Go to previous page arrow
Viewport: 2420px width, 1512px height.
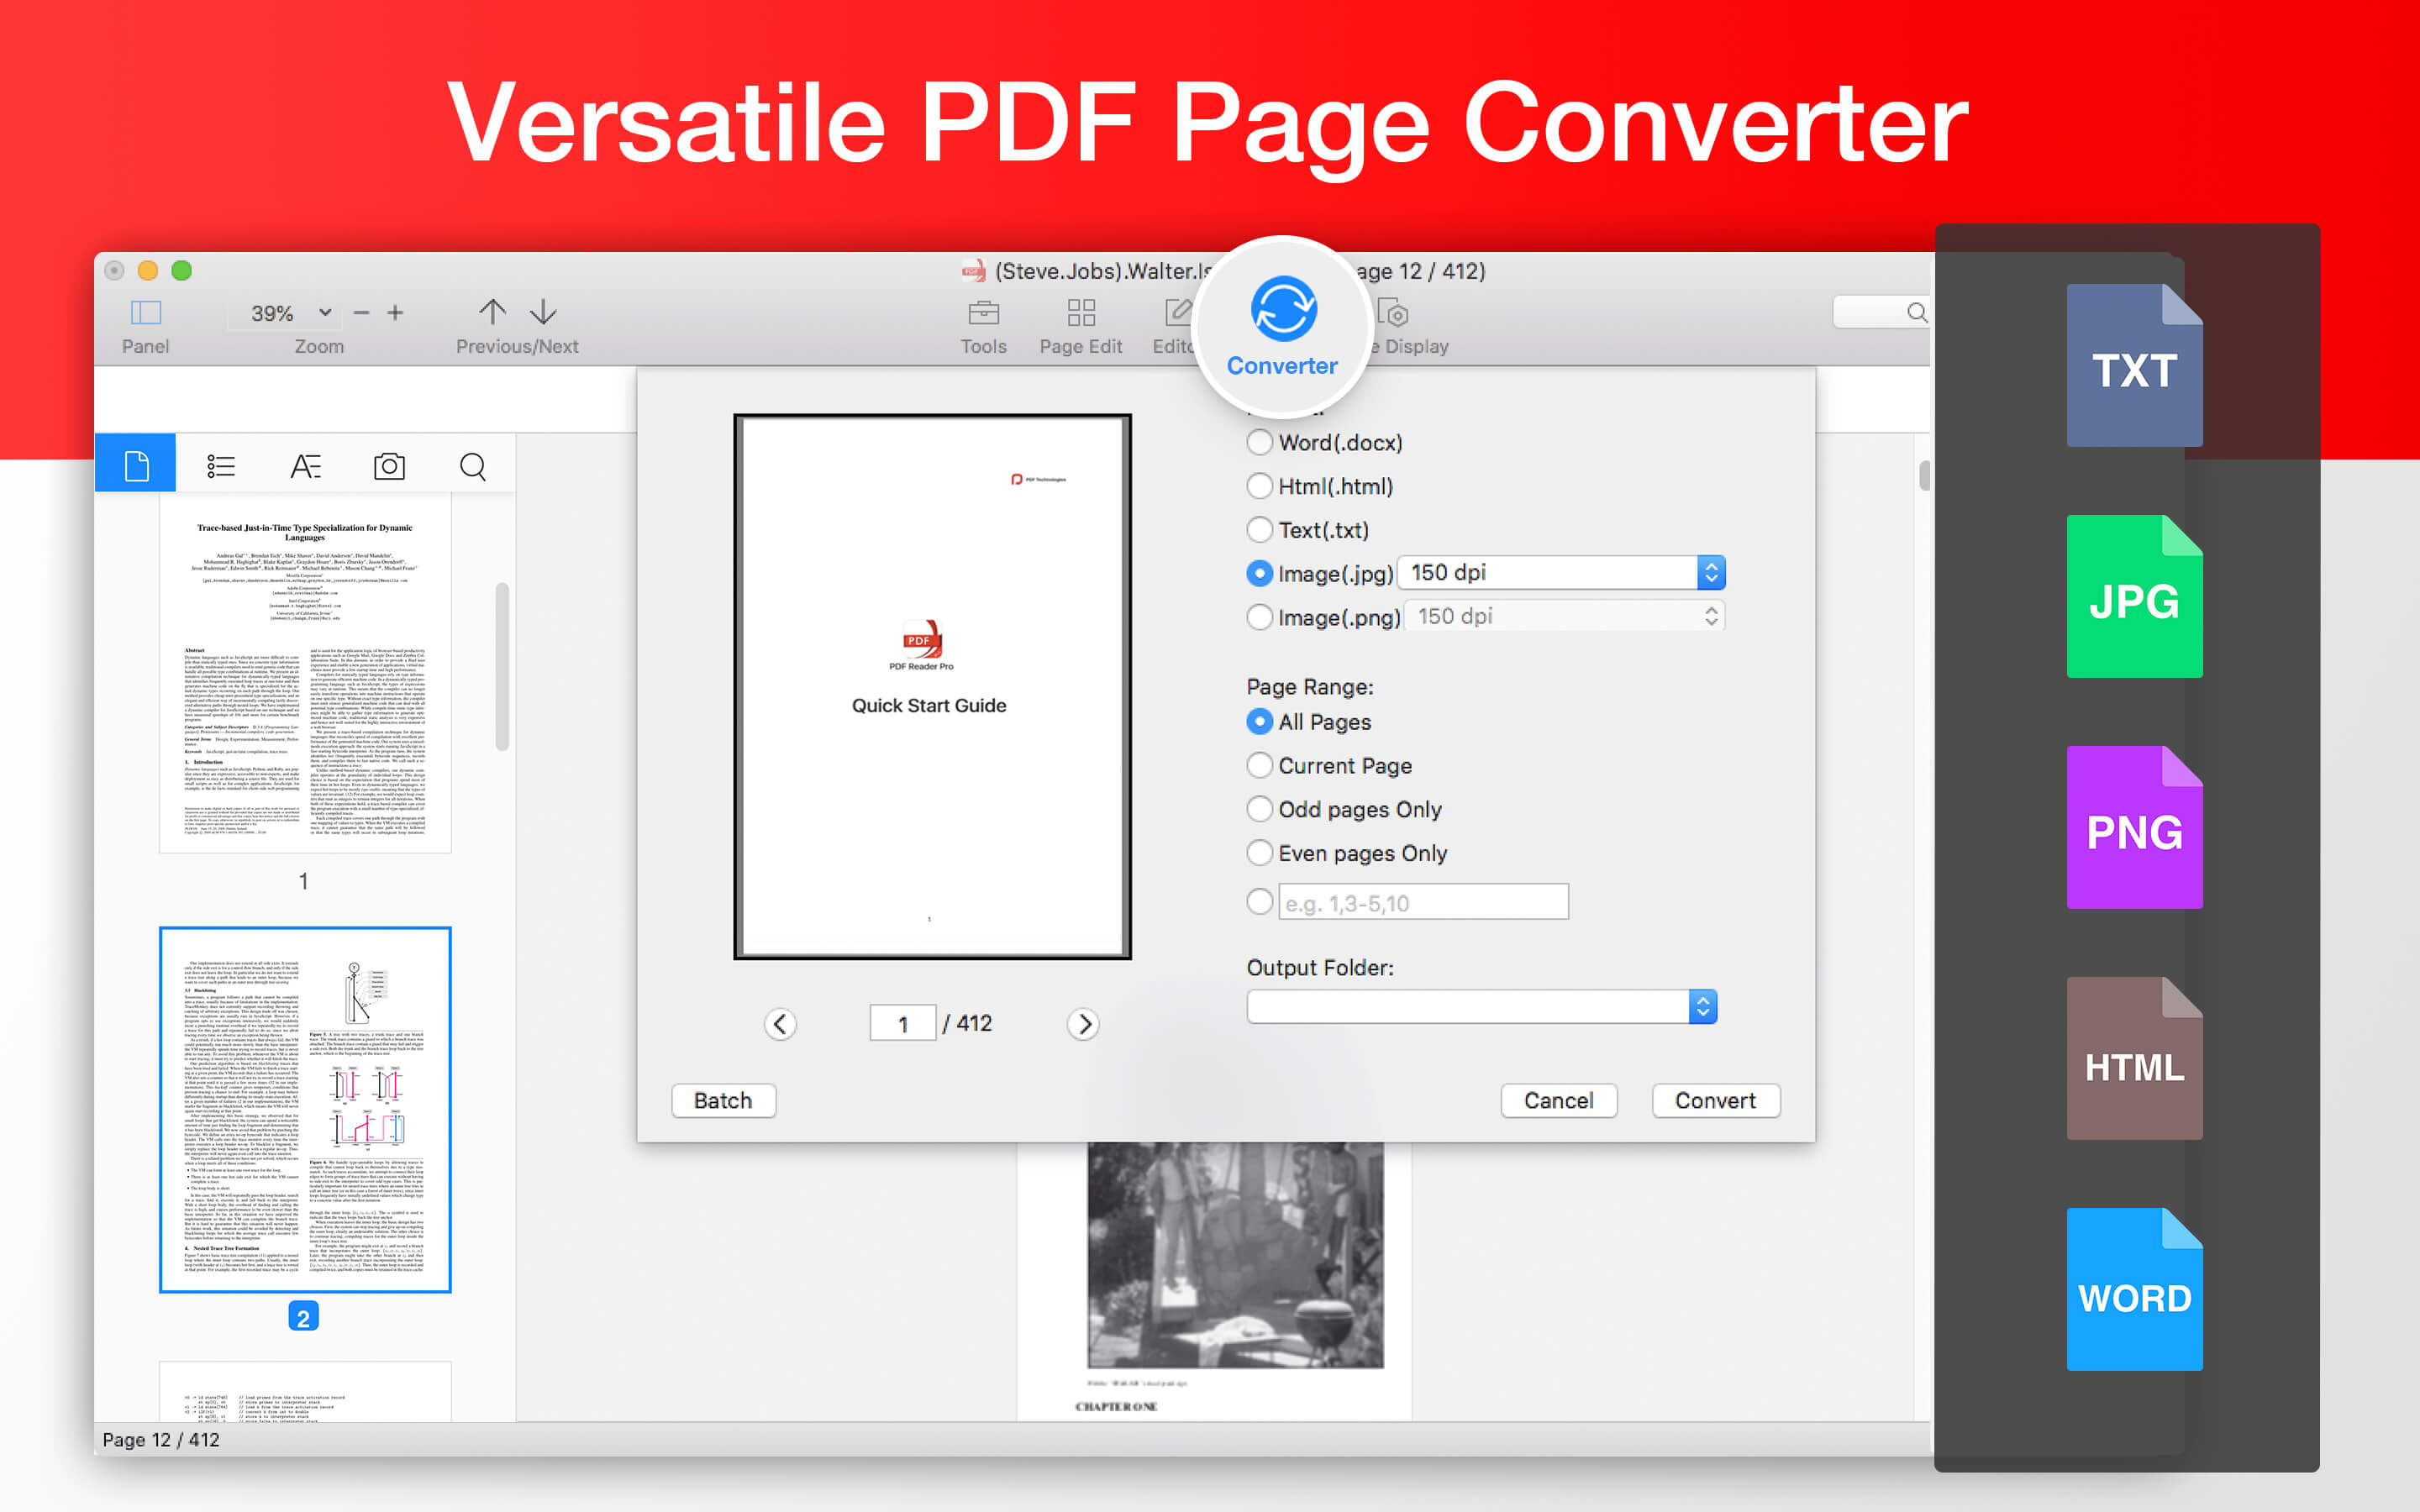[x=492, y=312]
